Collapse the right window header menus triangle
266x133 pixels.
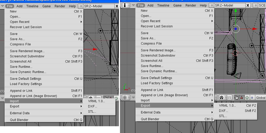(133, 5)
